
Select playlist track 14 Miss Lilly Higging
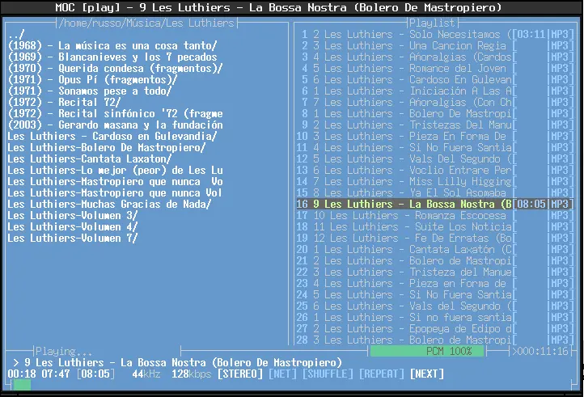pyautogui.click(x=434, y=181)
